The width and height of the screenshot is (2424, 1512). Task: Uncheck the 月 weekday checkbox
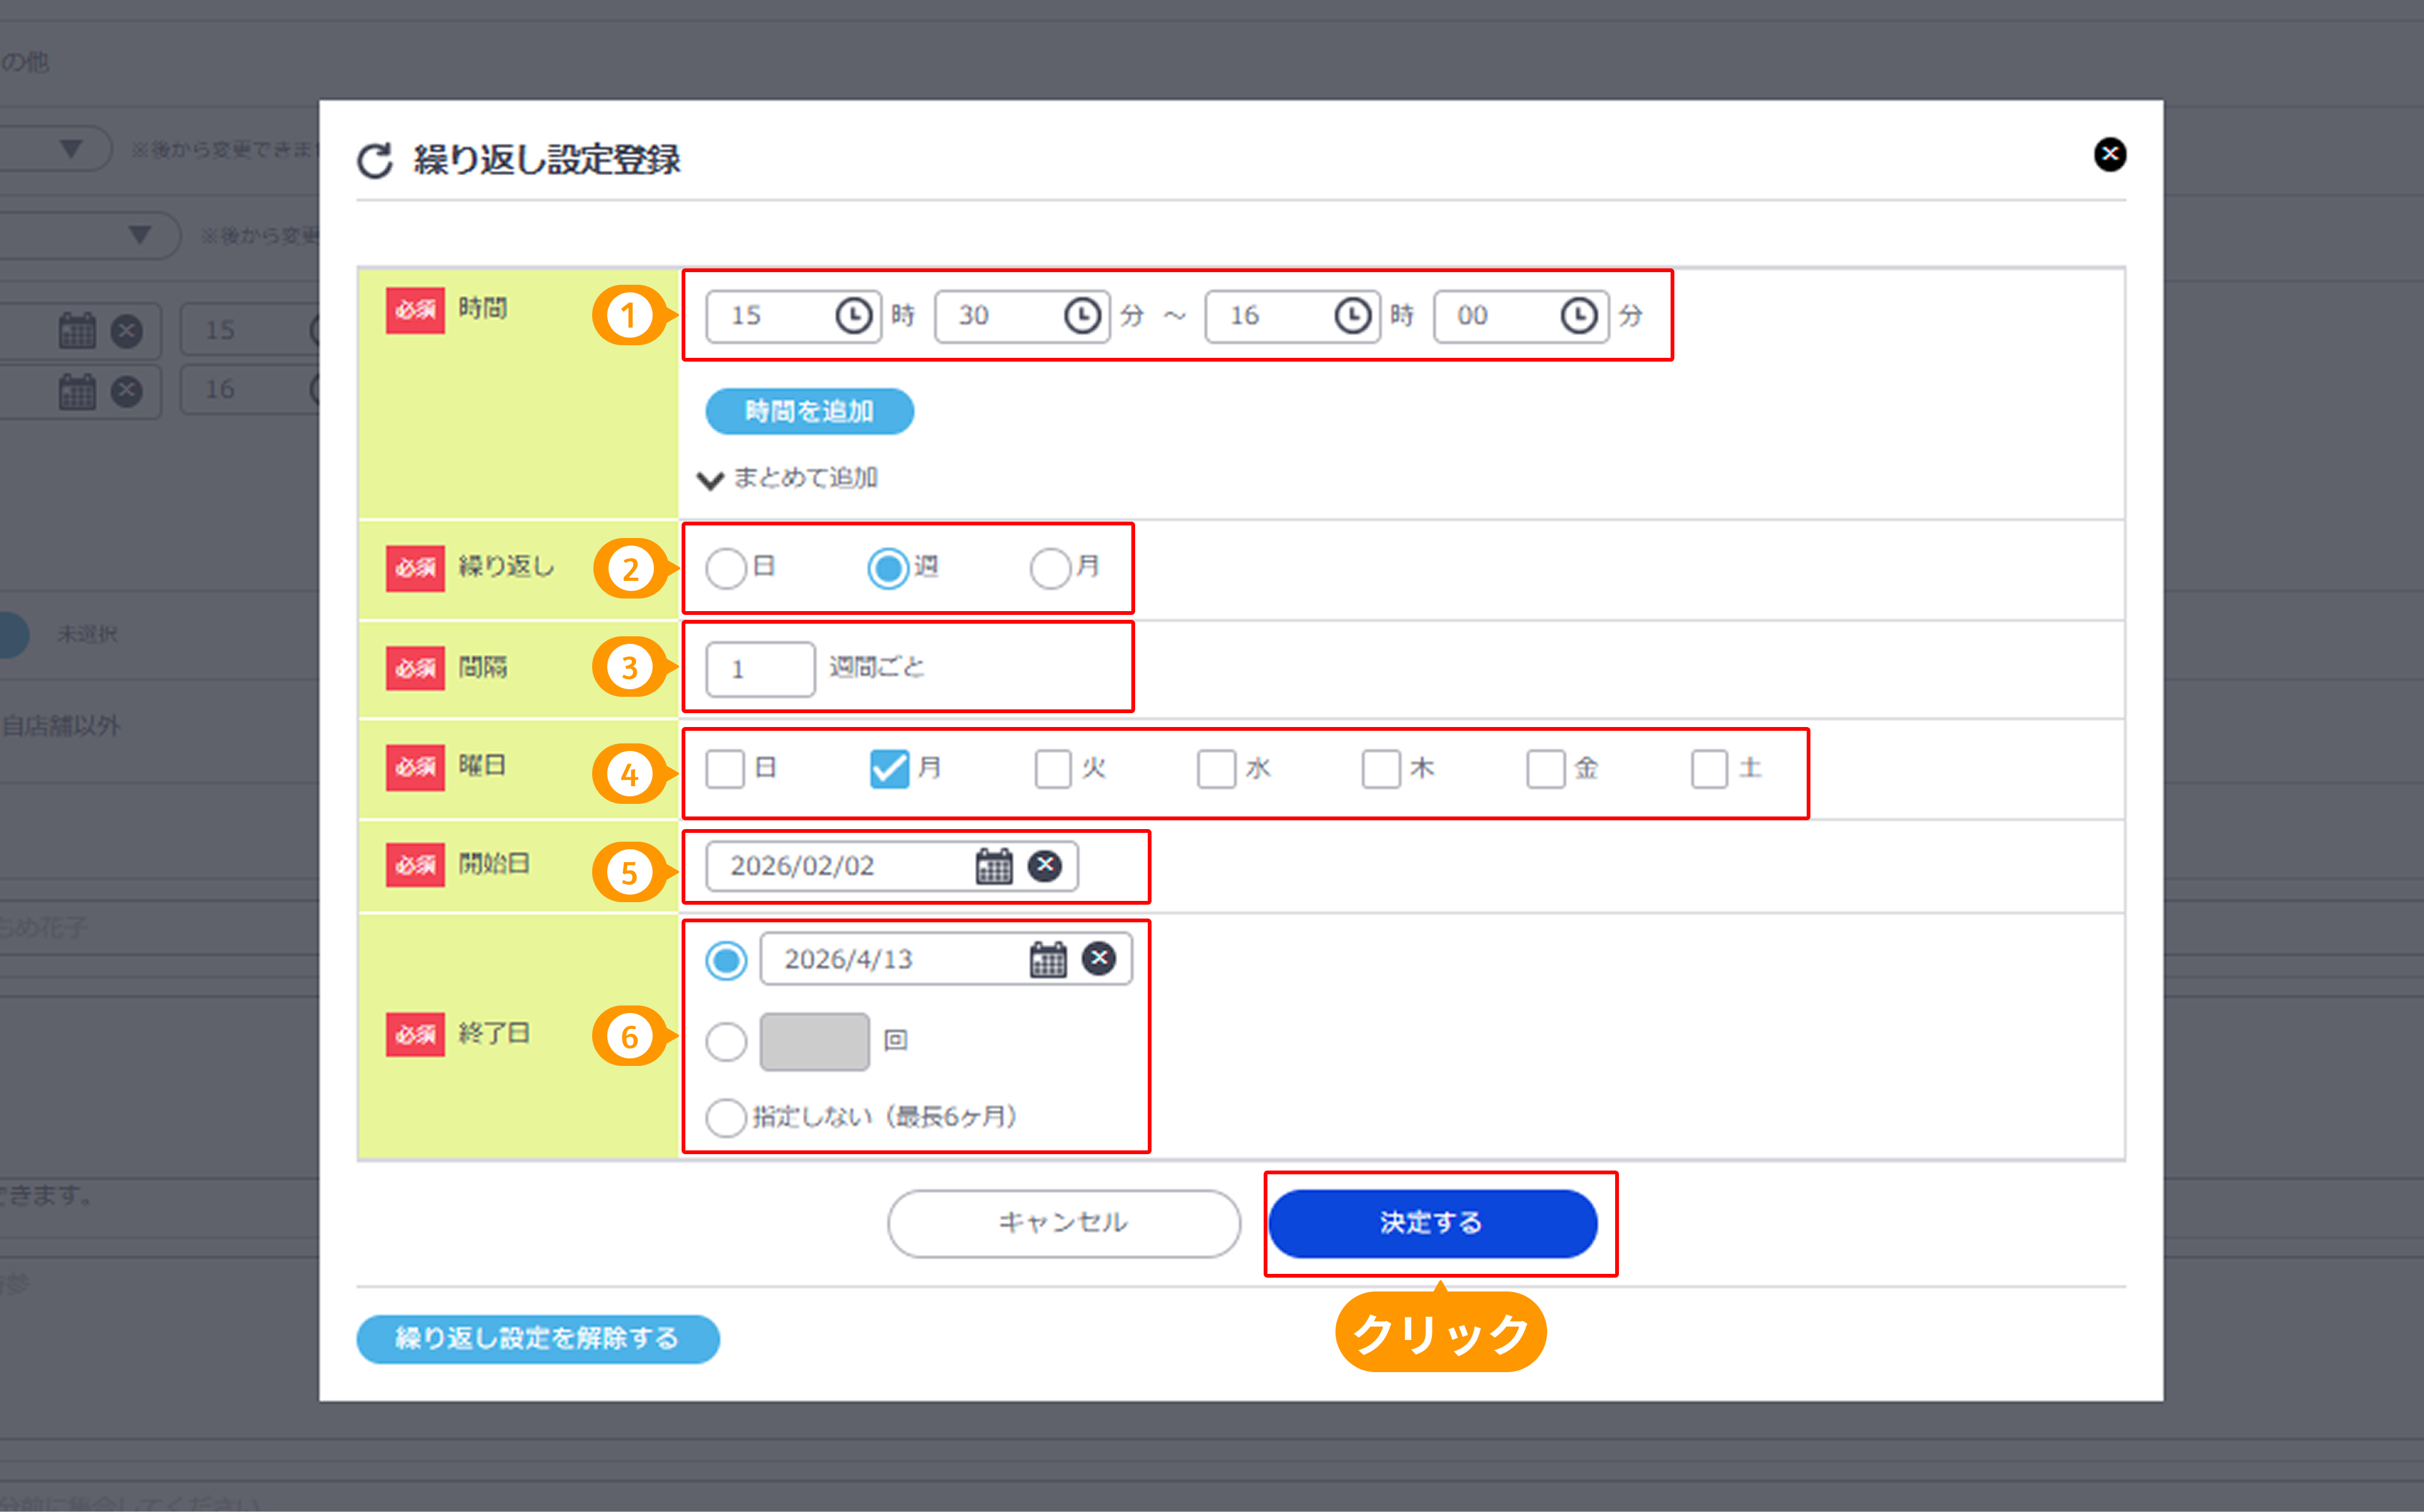pyautogui.click(x=889, y=769)
